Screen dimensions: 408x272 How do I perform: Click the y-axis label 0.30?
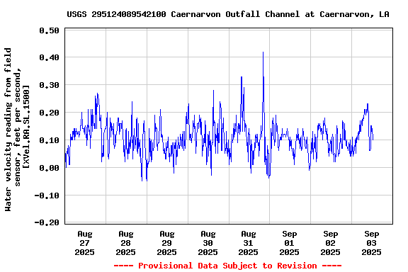tap(49, 85)
